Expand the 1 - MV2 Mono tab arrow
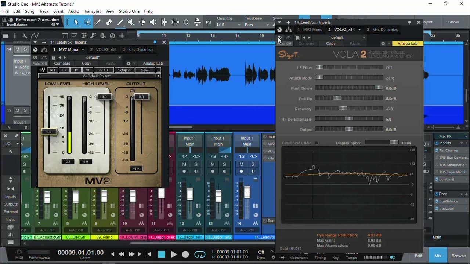This screenshot has width=470, height=264. click(x=83, y=50)
